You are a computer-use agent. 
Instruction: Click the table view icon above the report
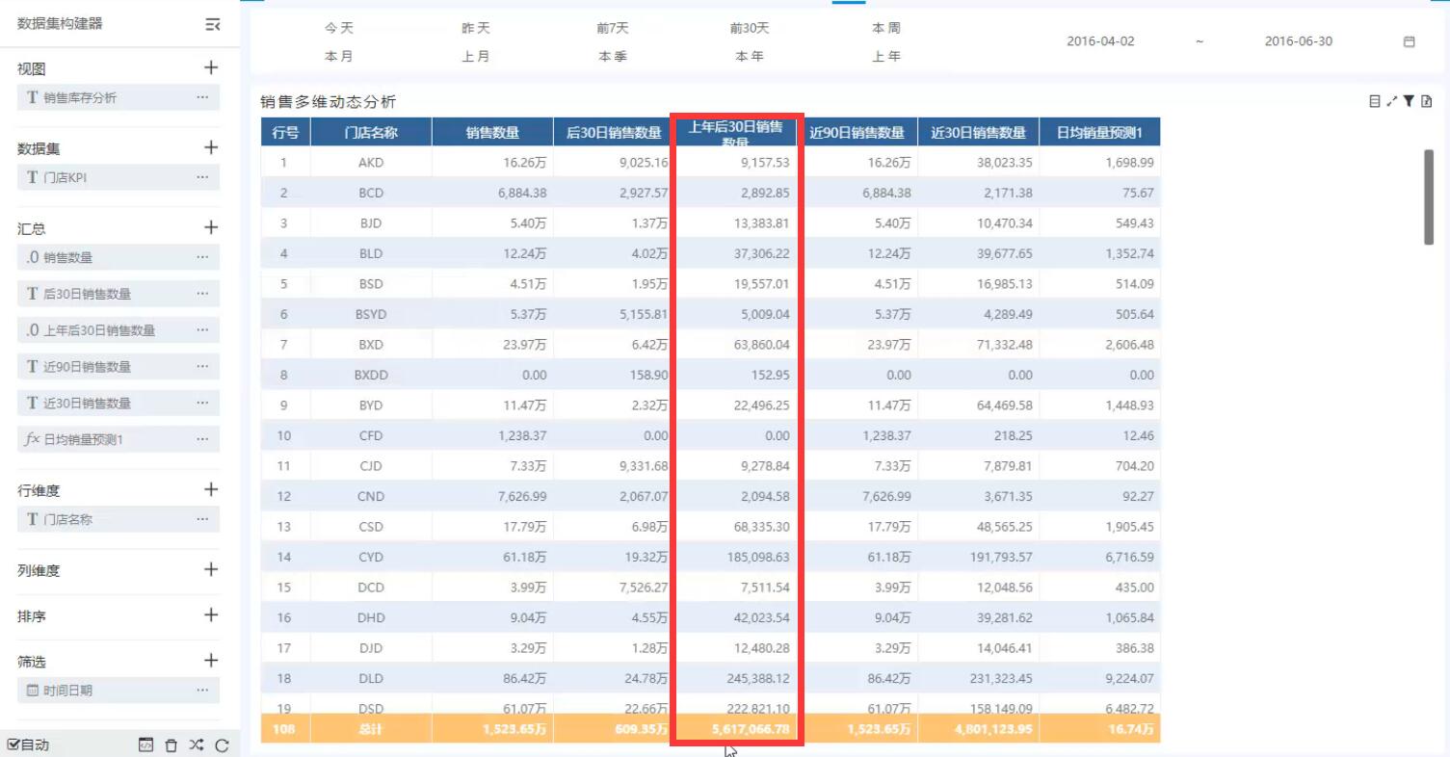coord(1375,101)
